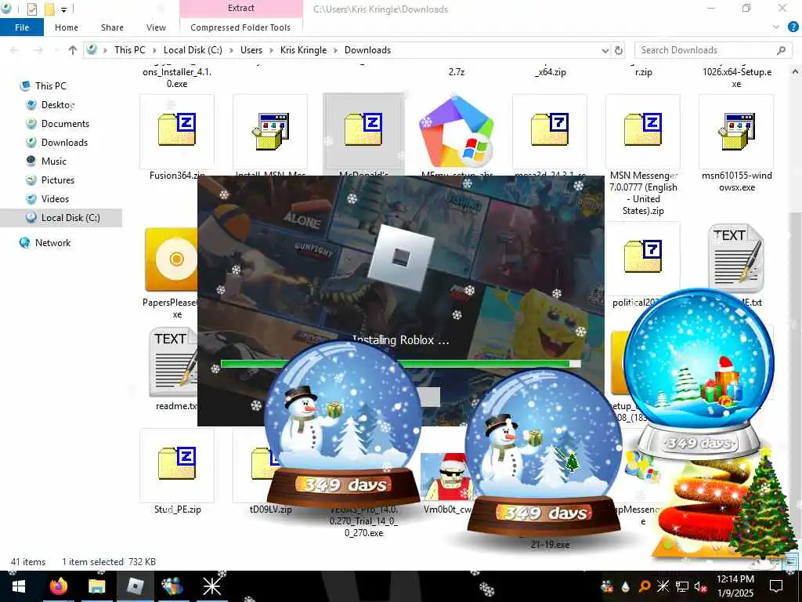Open the notification center icon
The width and height of the screenshot is (802, 602).
click(776, 586)
